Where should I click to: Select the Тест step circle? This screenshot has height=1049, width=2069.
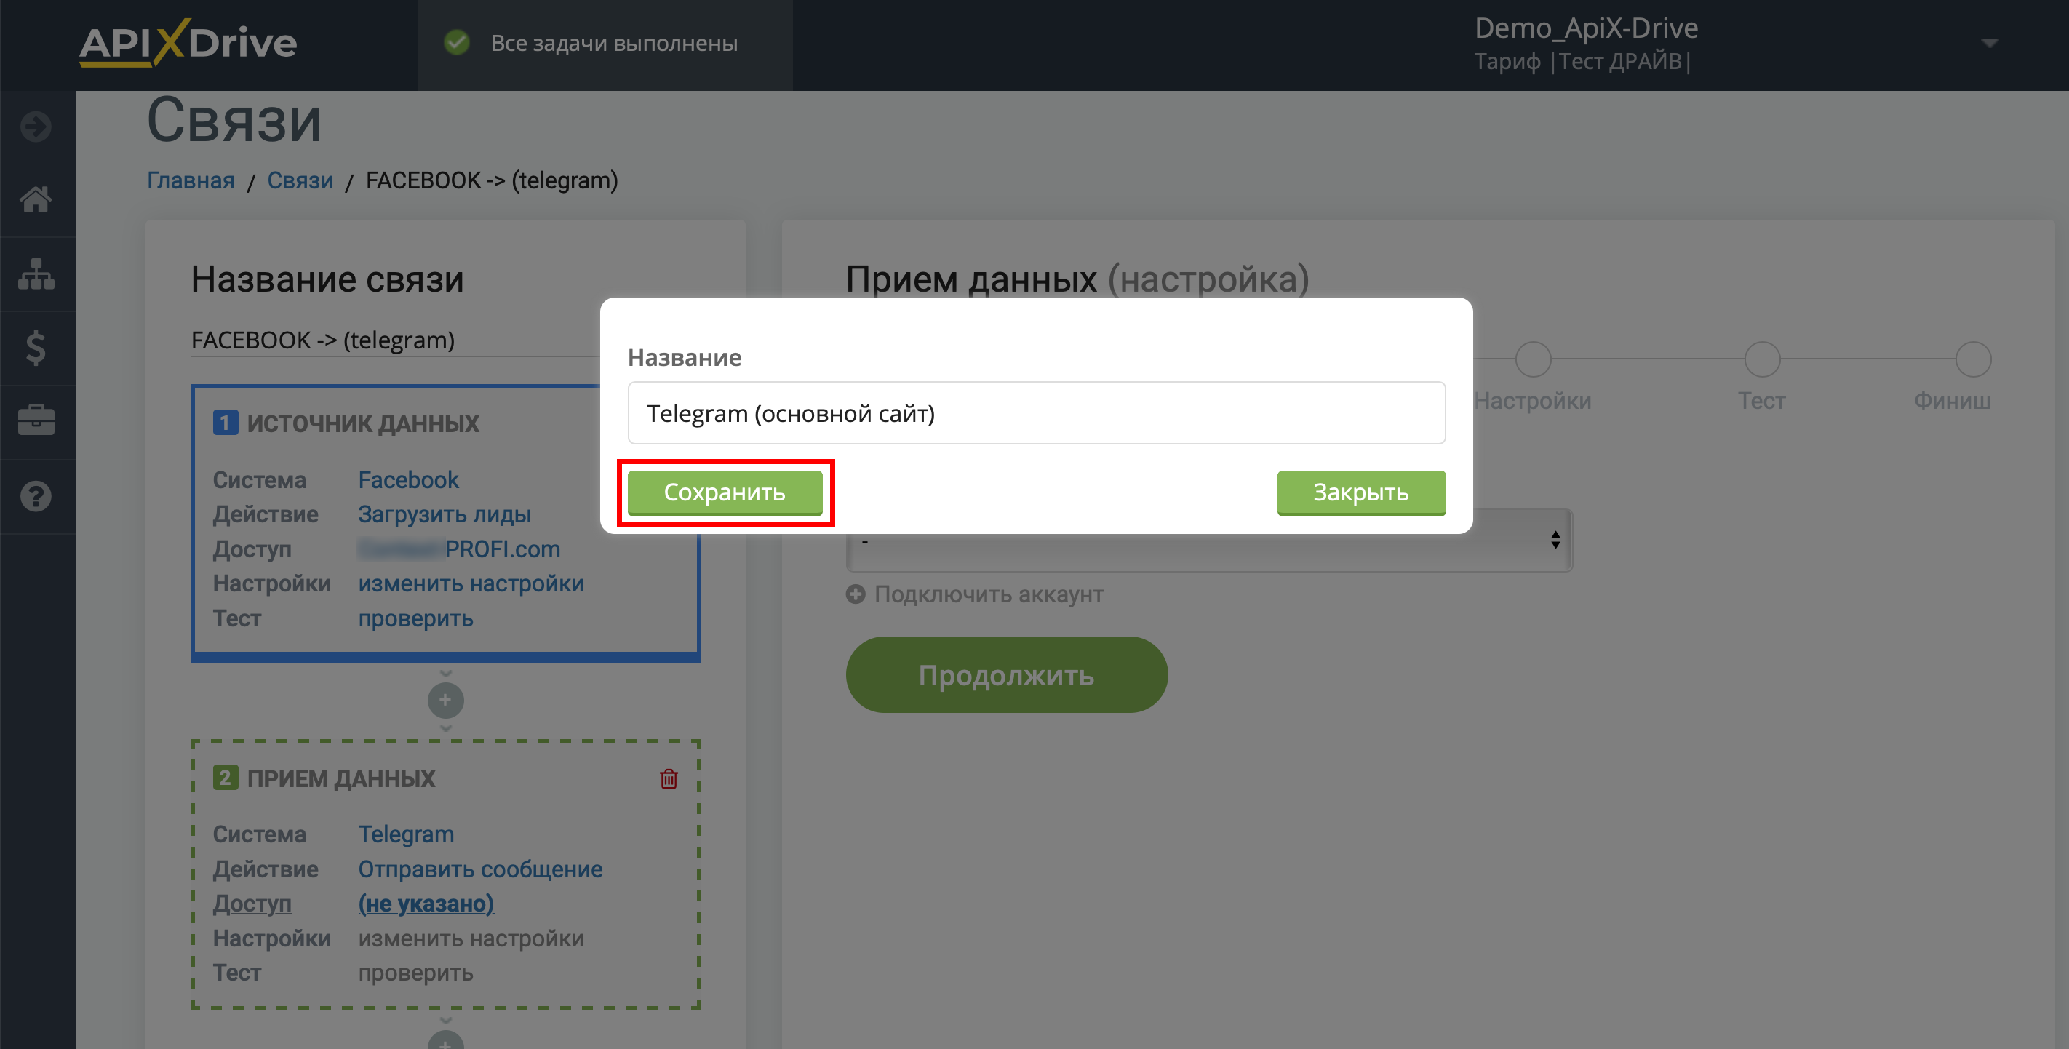point(1762,359)
